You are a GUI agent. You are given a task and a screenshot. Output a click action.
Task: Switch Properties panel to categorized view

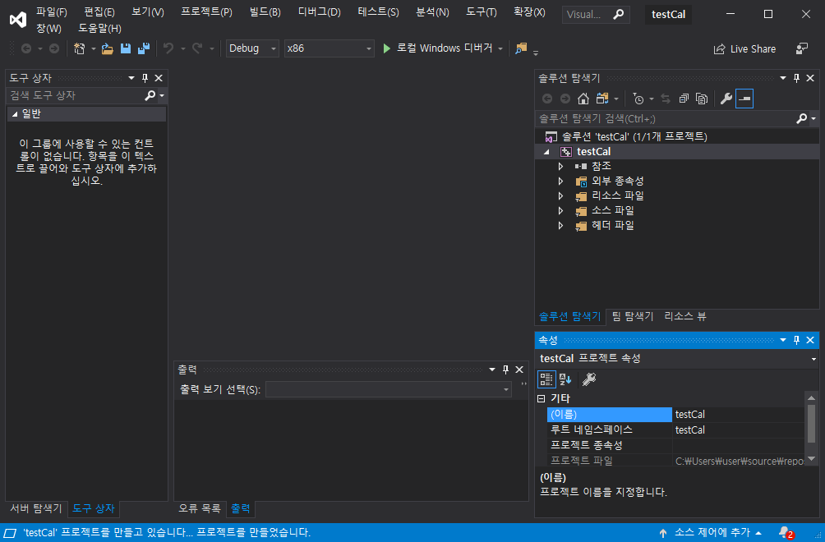click(546, 379)
